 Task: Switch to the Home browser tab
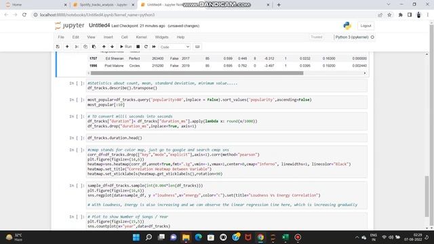pos(37,5)
